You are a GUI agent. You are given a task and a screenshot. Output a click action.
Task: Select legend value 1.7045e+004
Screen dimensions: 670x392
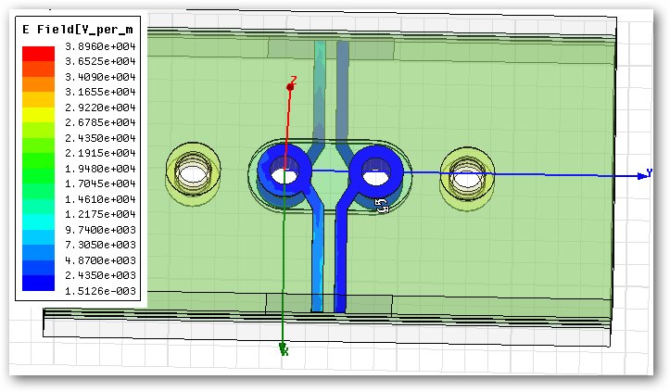pos(100,183)
